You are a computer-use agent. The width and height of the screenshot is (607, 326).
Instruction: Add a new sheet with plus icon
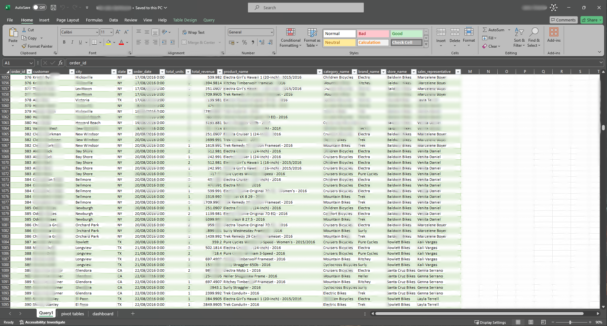(x=133, y=314)
